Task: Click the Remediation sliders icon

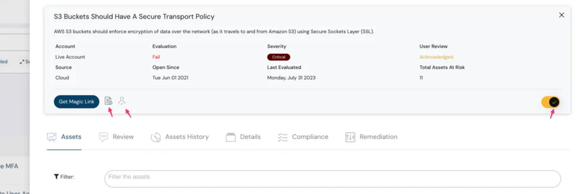Action: click(x=350, y=137)
